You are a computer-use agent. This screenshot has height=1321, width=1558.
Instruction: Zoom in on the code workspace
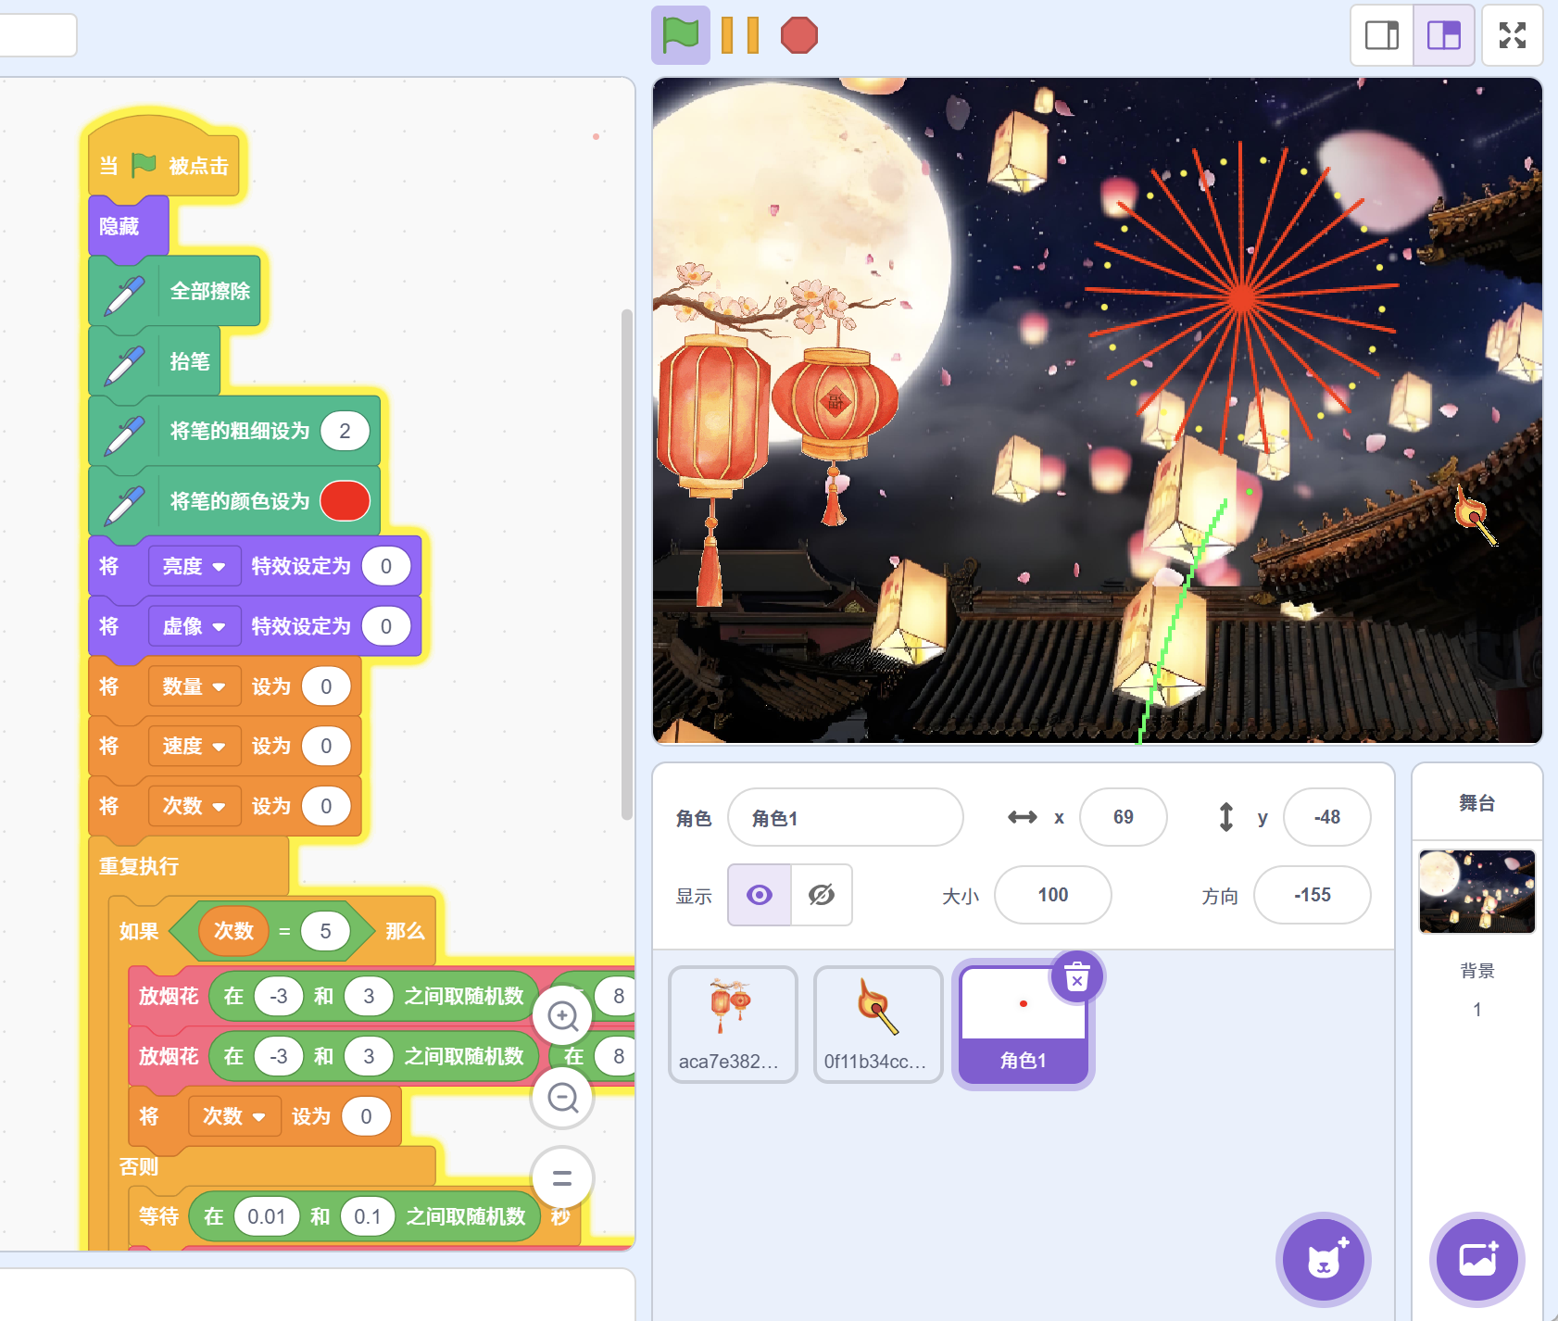pos(562,1016)
